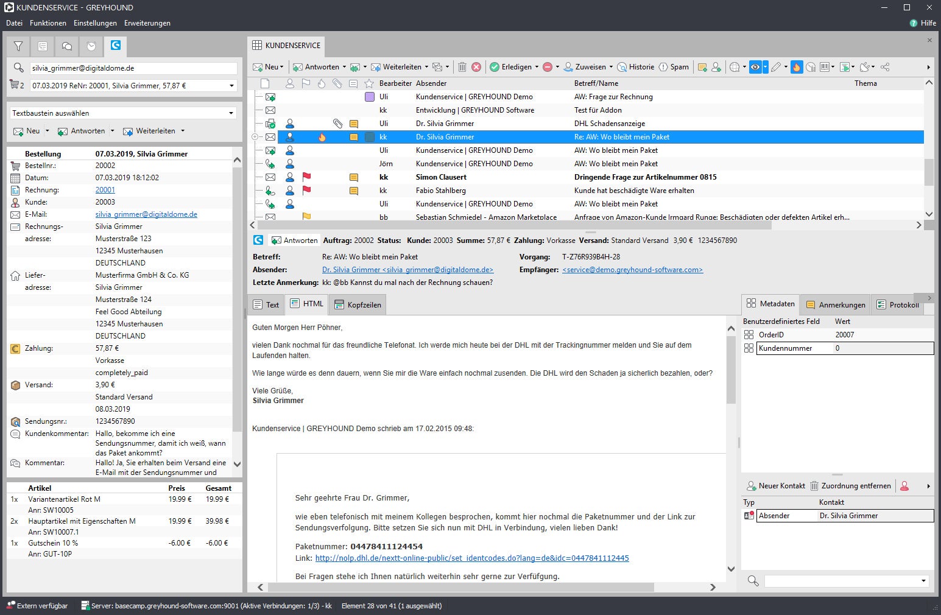The height and width of the screenshot is (615, 941).
Task: Click the green play script icon in toolbar
Action: [x=845, y=67]
